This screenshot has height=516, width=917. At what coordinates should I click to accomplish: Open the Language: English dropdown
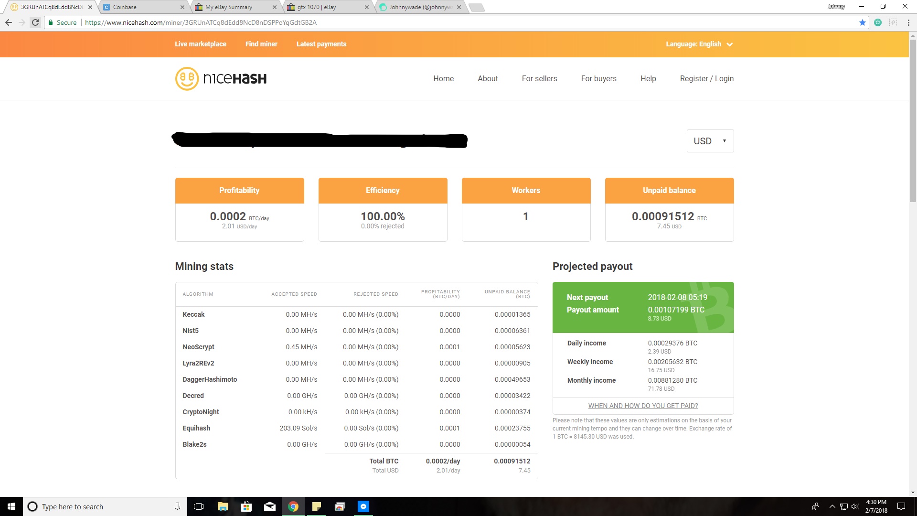point(700,44)
